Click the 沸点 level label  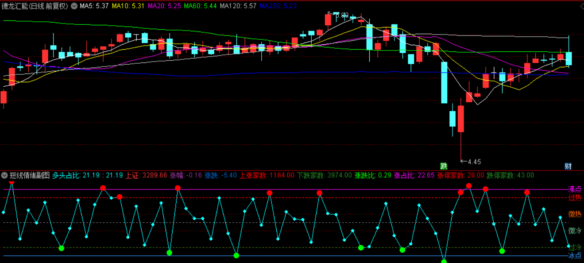click(575, 189)
